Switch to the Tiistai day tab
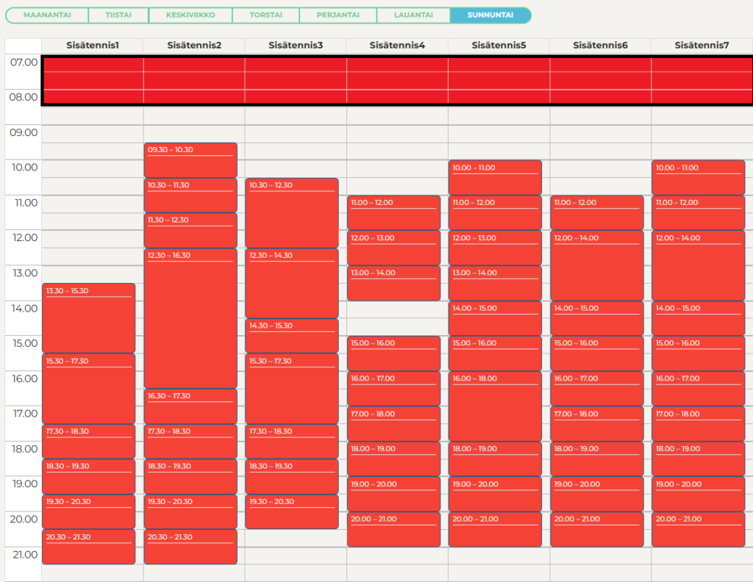753x582 pixels. pyautogui.click(x=118, y=15)
